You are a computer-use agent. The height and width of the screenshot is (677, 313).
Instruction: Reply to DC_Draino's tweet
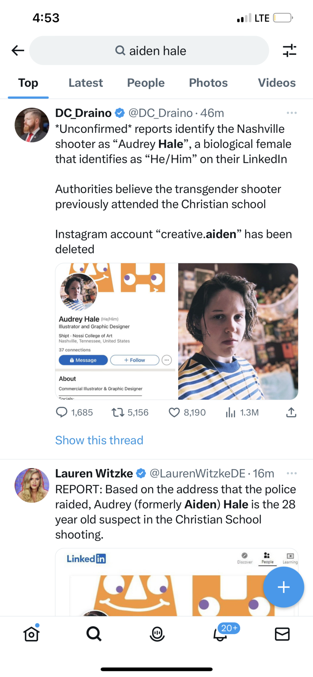click(x=62, y=412)
